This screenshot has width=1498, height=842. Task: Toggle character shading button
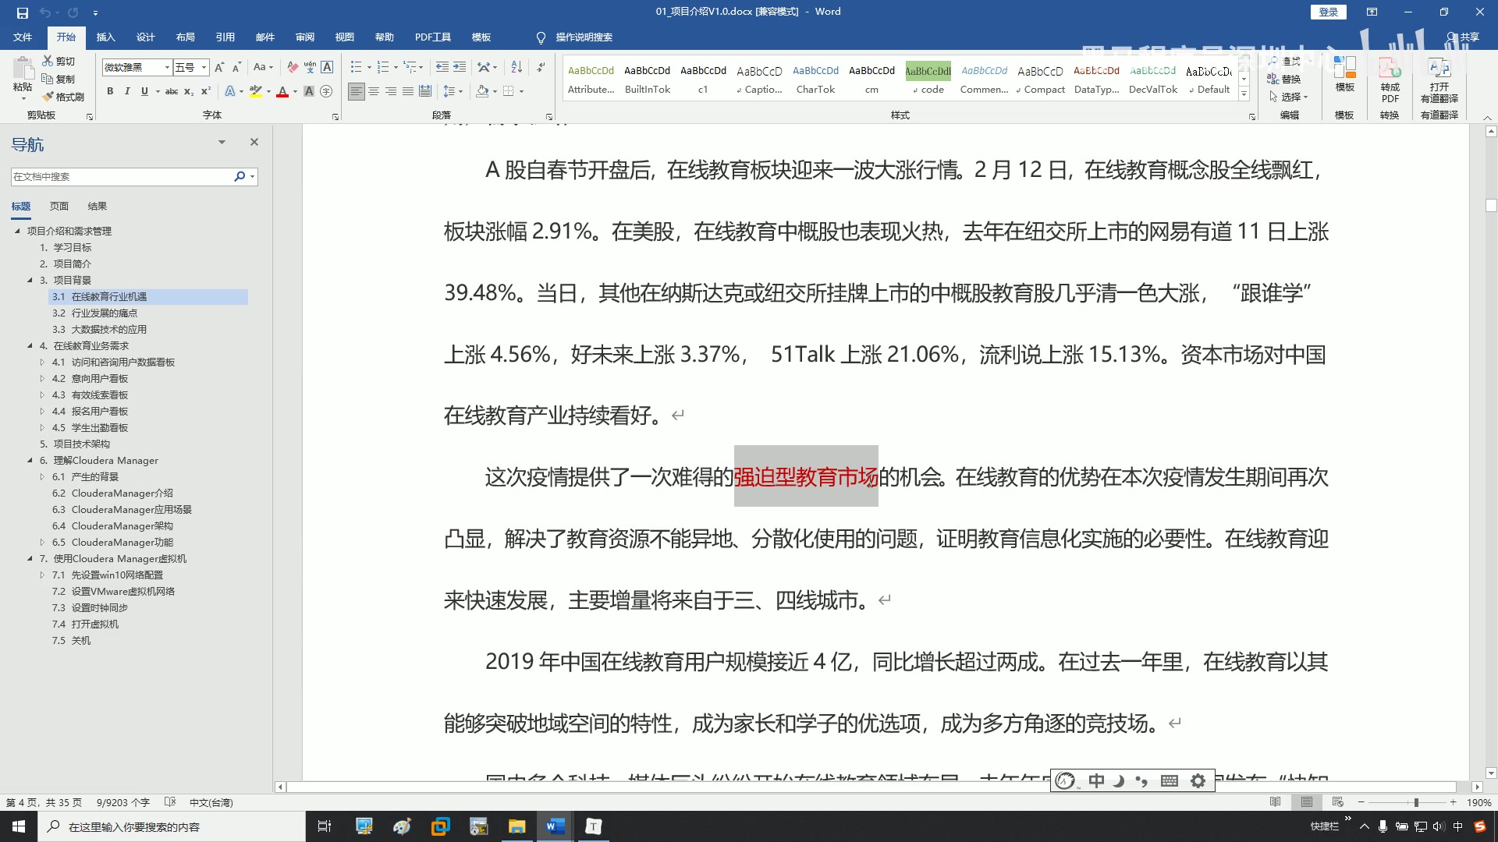pyautogui.click(x=309, y=91)
